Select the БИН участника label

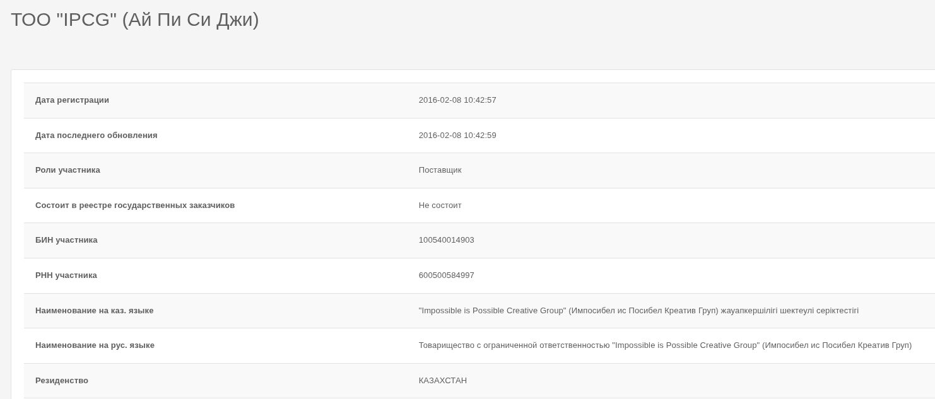pyautogui.click(x=66, y=240)
